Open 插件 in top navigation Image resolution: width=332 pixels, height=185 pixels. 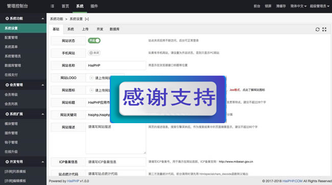(x=94, y=6)
